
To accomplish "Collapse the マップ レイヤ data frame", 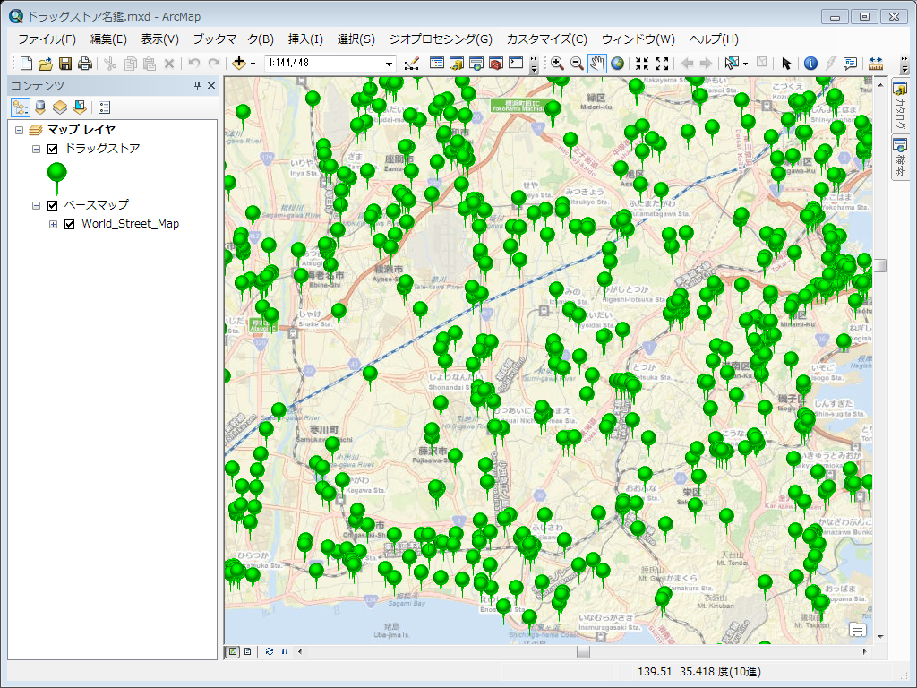I will click(x=20, y=131).
